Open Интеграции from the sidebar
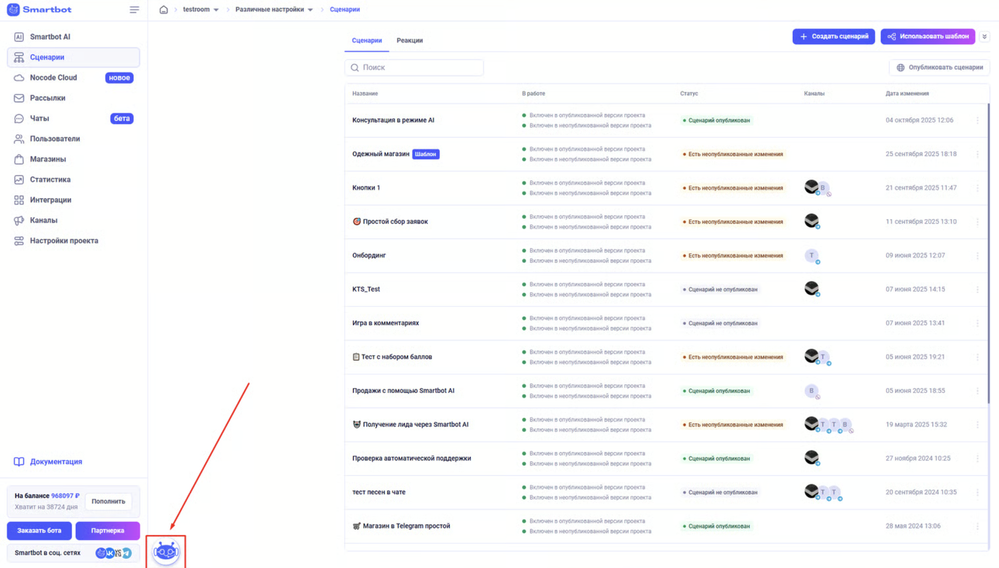Viewport: 999px width, 568px height. coord(50,200)
